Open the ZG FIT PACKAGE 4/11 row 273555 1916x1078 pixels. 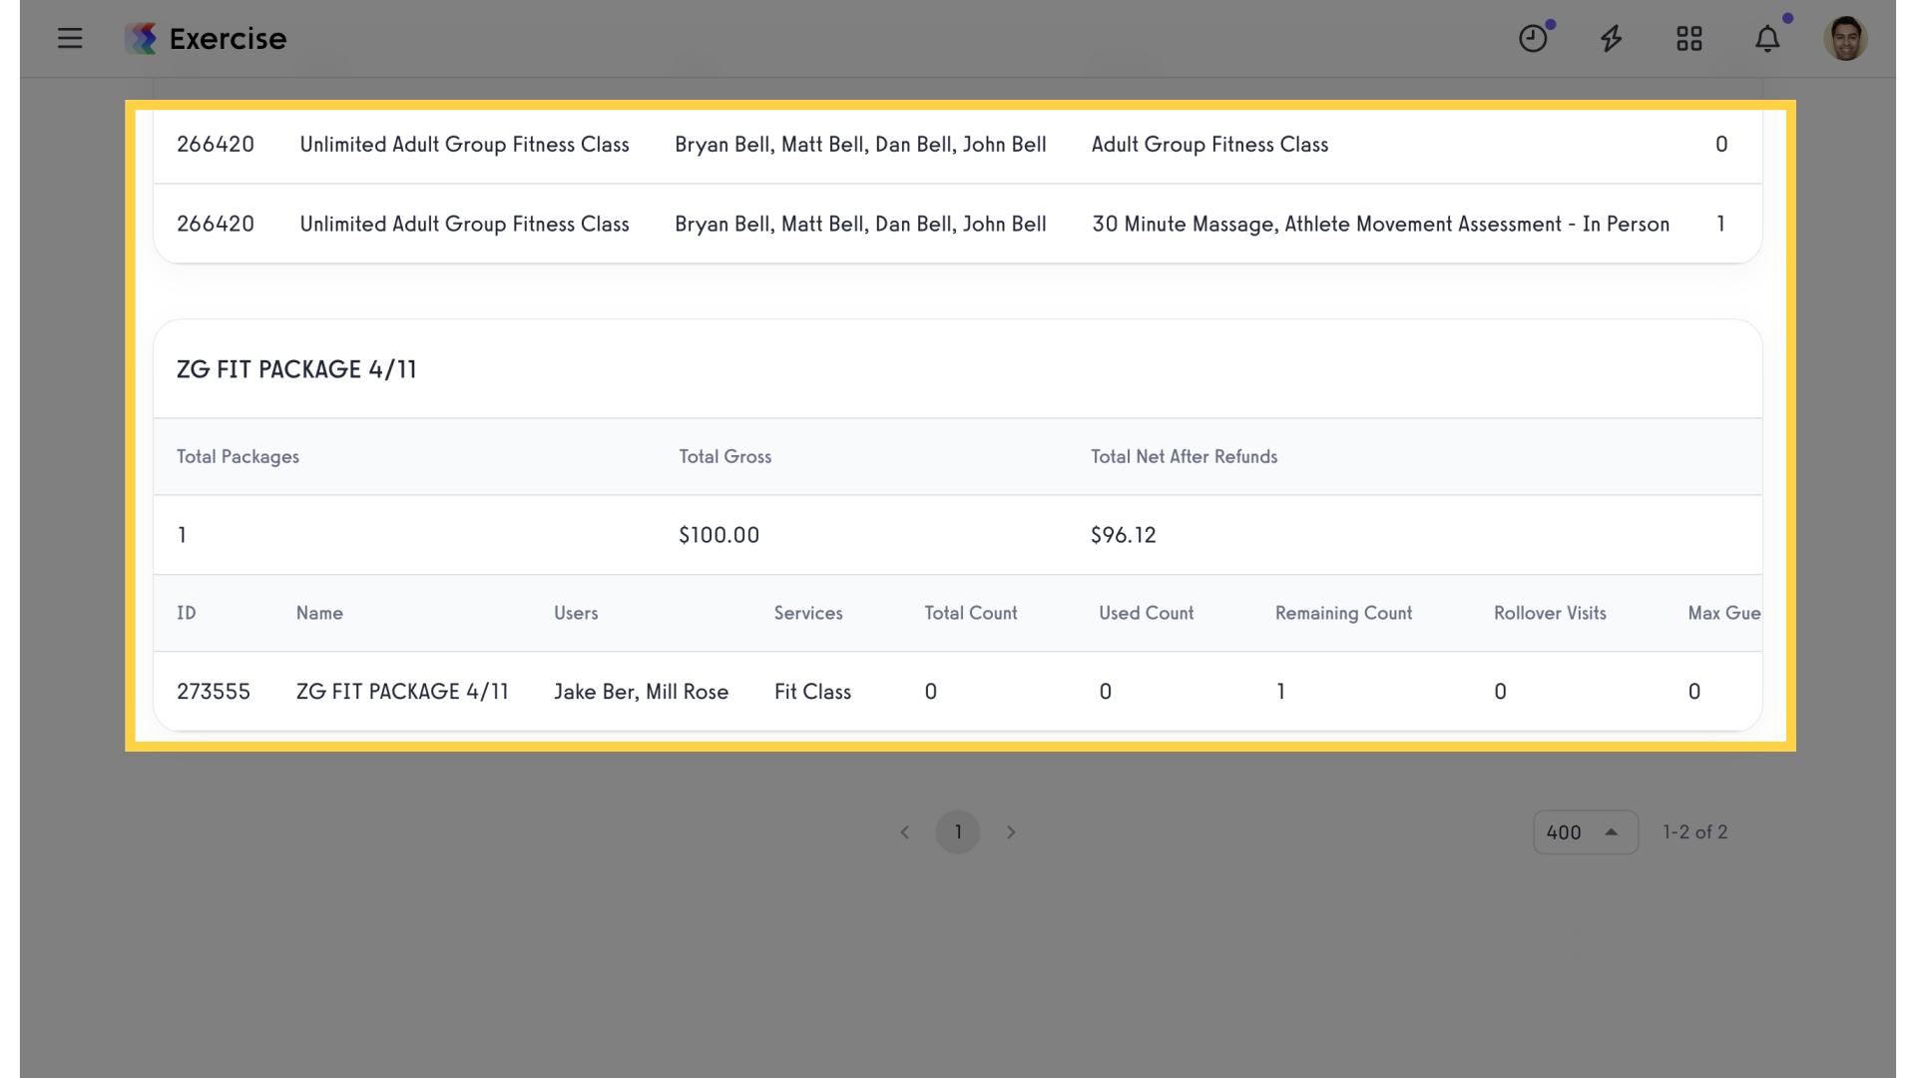pyautogui.click(x=958, y=692)
